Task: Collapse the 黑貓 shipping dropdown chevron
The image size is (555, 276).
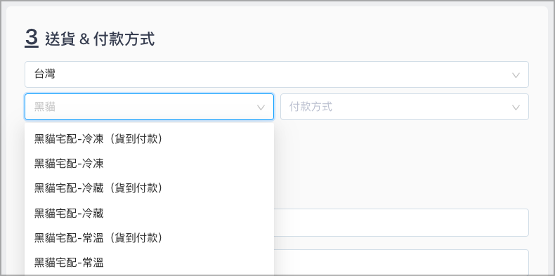Action: 261,107
